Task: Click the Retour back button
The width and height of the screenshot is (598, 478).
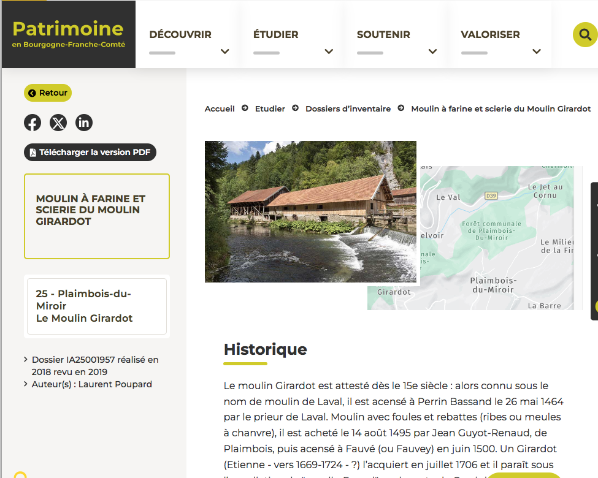Action: [48, 93]
